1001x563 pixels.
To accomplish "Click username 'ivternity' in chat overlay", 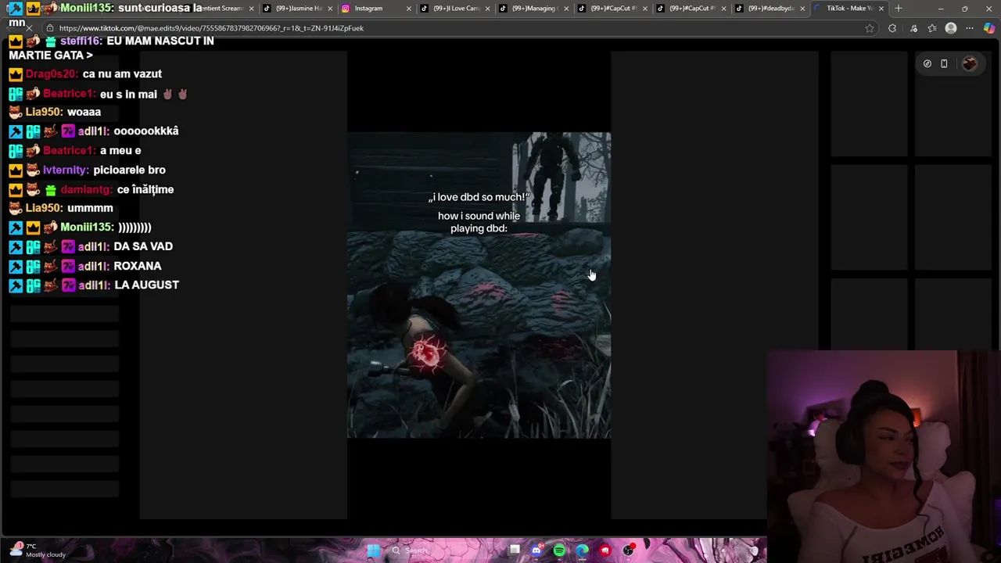I will pos(66,170).
